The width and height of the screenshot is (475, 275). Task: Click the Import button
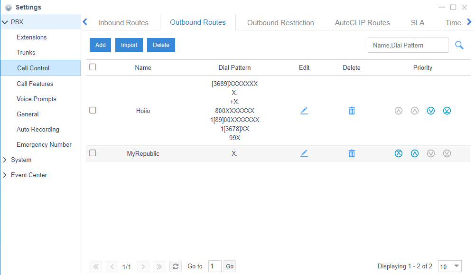click(129, 45)
